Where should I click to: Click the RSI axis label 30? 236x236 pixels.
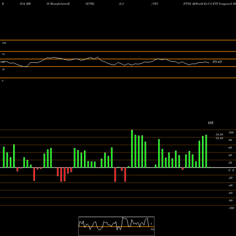[x=3, y=69]
